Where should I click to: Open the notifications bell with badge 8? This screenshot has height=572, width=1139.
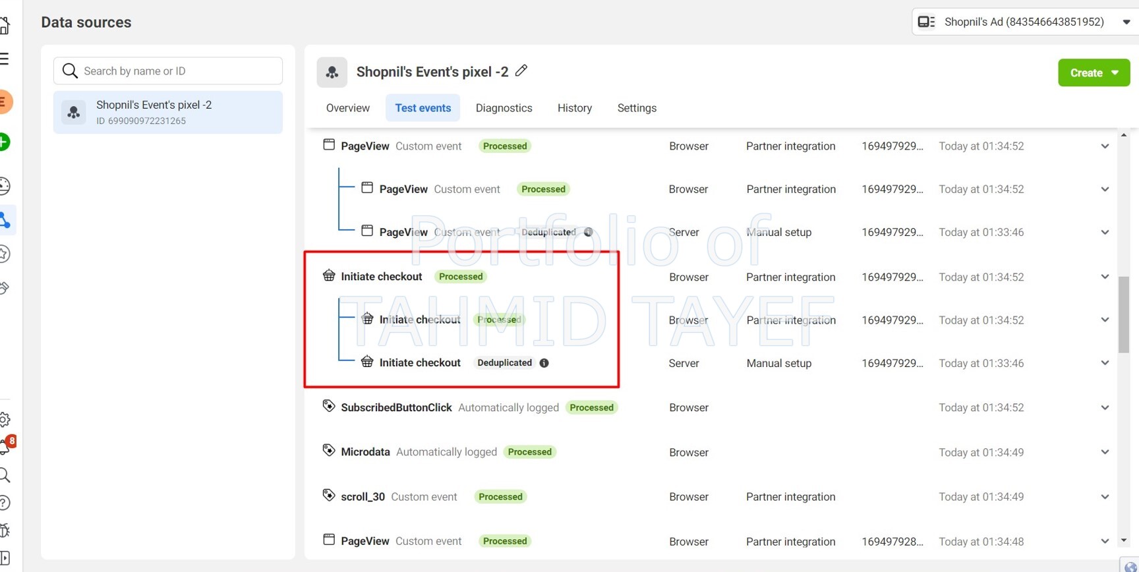point(5,446)
